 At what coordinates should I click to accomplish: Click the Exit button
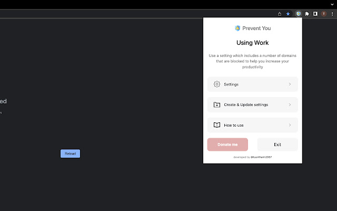pos(277,145)
